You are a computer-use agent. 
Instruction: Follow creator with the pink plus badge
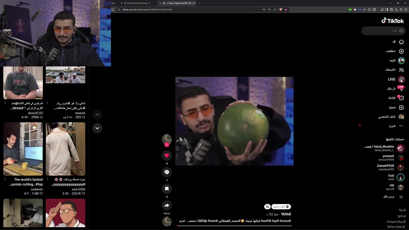tap(166, 145)
